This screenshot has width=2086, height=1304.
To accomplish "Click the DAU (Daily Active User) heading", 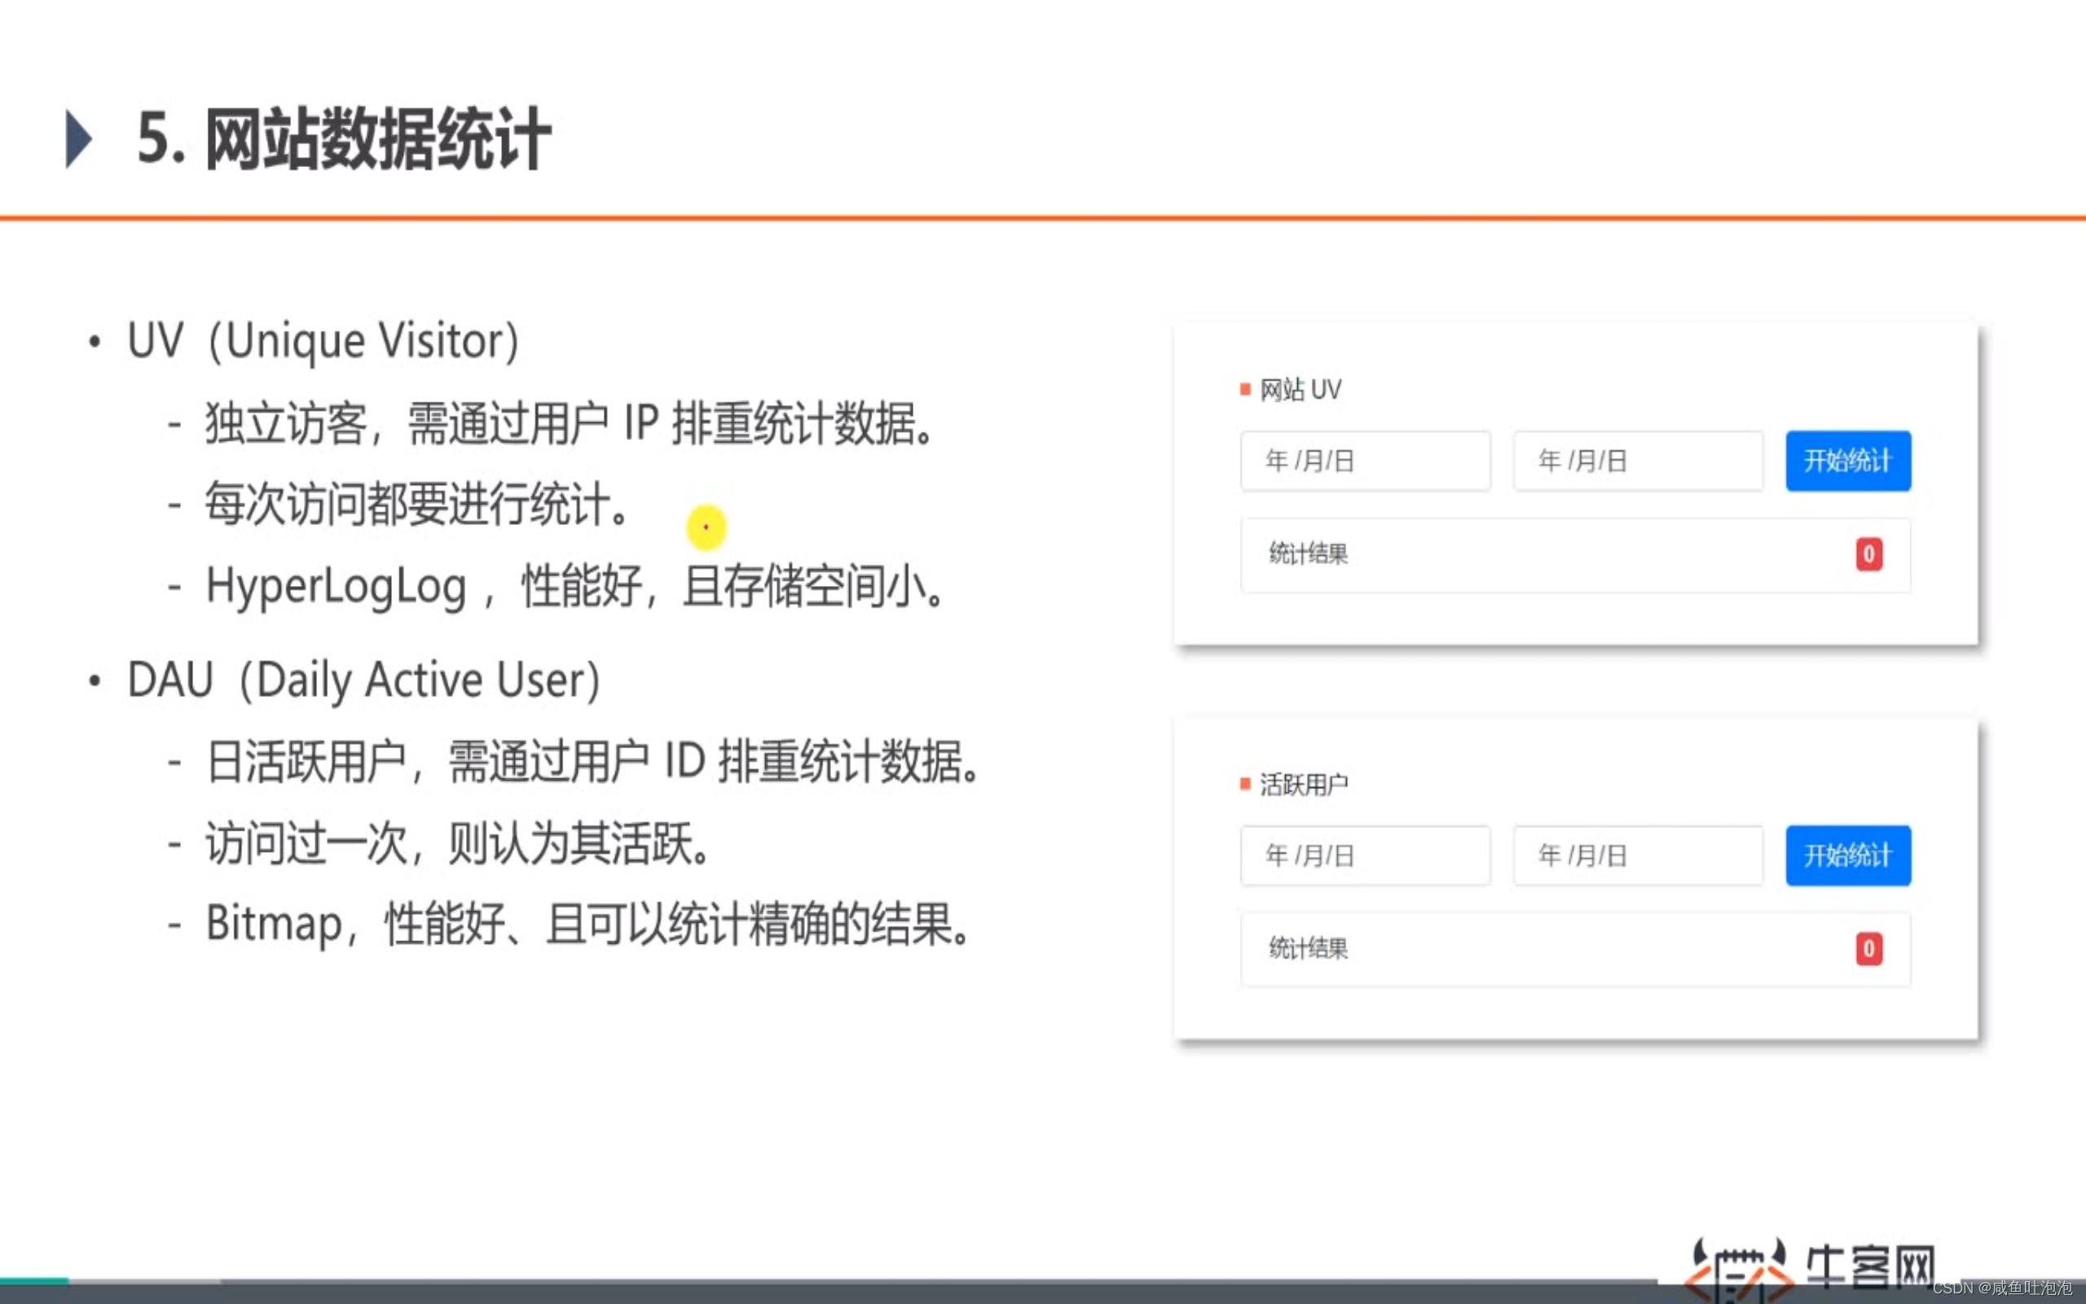I will click(x=363, y=680).
